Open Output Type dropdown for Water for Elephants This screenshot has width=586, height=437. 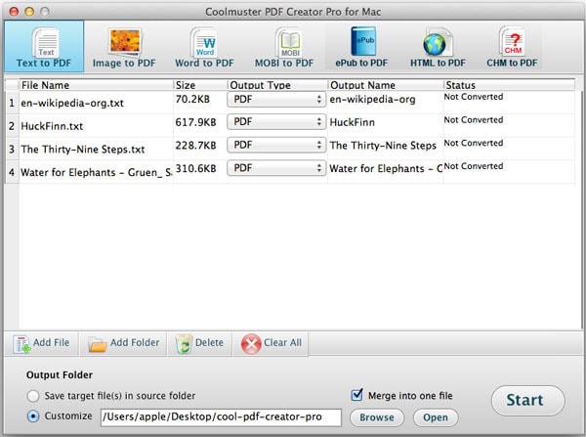coord(276,168)
